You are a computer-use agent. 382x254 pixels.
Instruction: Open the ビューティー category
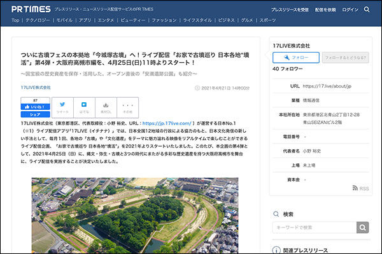click(133, 20)
